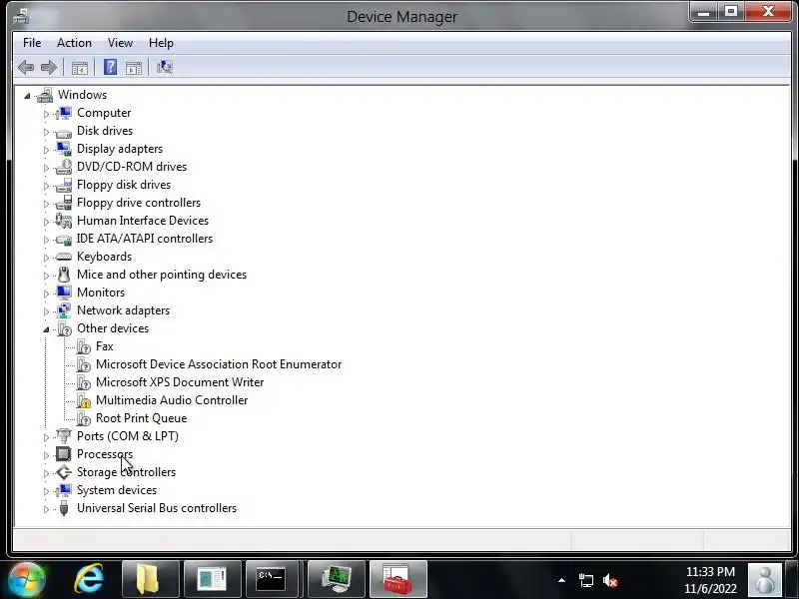Open the View menu
799x599 pixels.
(x=120, y=43)
